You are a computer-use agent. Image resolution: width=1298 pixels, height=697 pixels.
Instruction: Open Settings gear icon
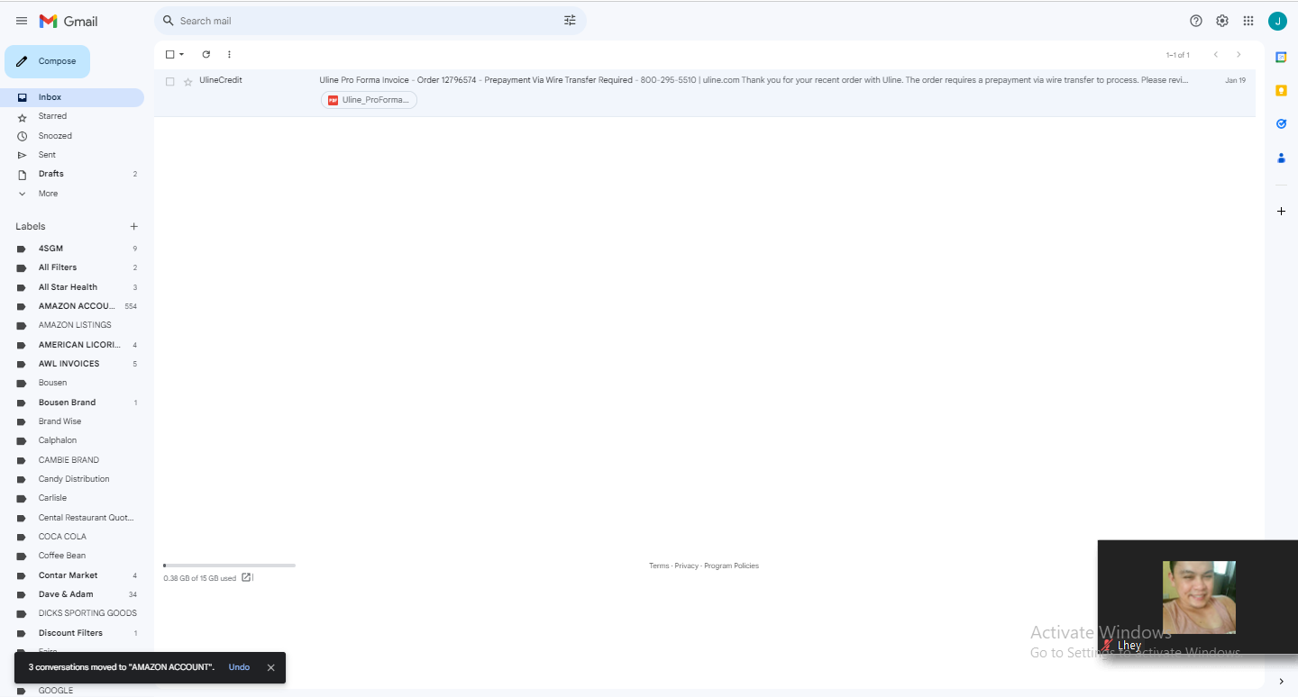(x=1222, y=21)
